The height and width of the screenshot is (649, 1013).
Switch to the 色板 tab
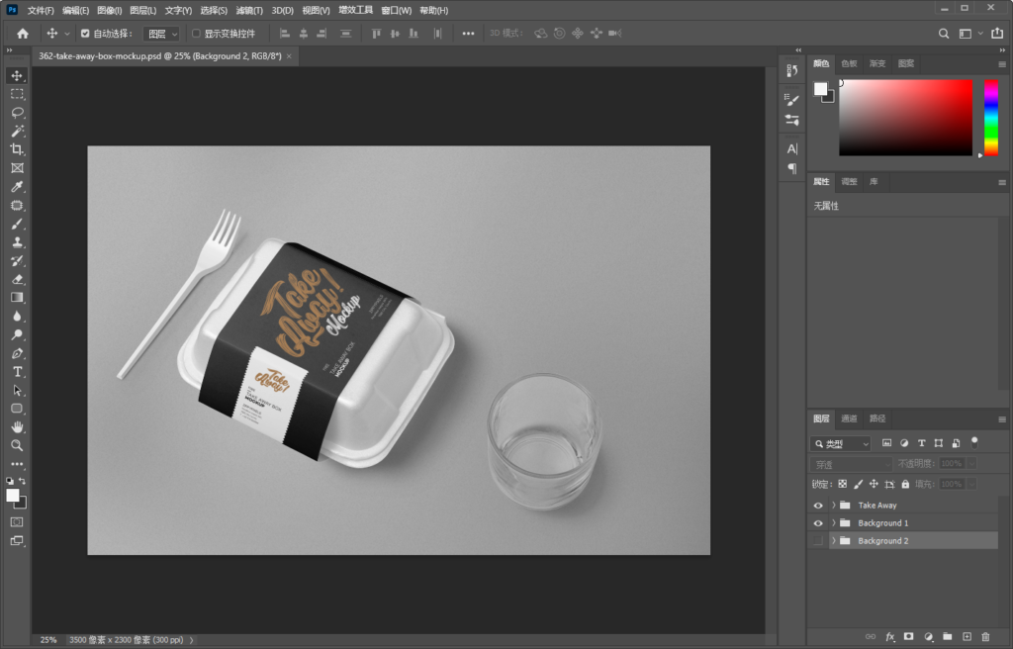click(849, 63)
